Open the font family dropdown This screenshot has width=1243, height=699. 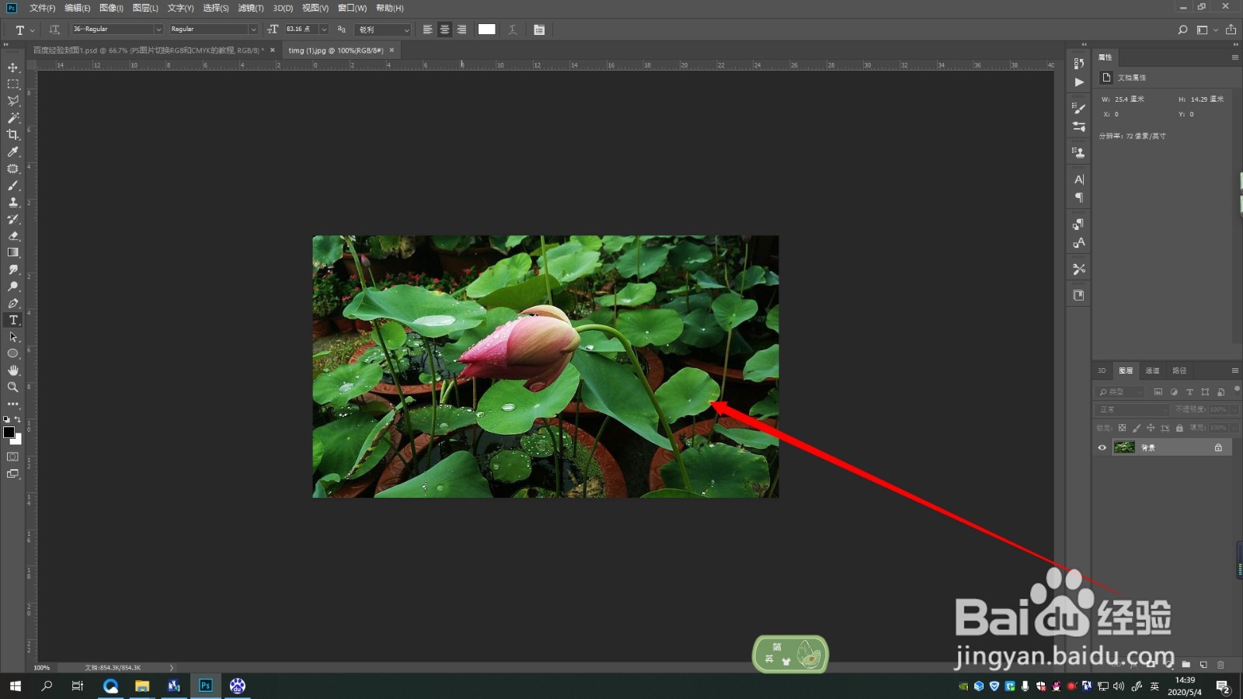tap(117, 30)
